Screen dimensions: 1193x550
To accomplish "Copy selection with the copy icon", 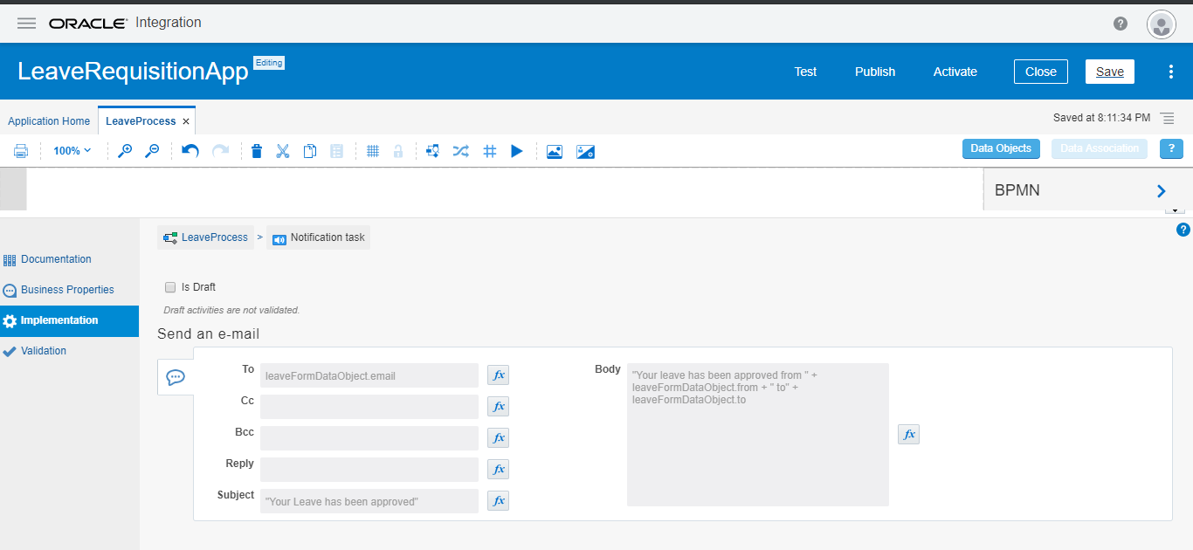I will (310, 151).
